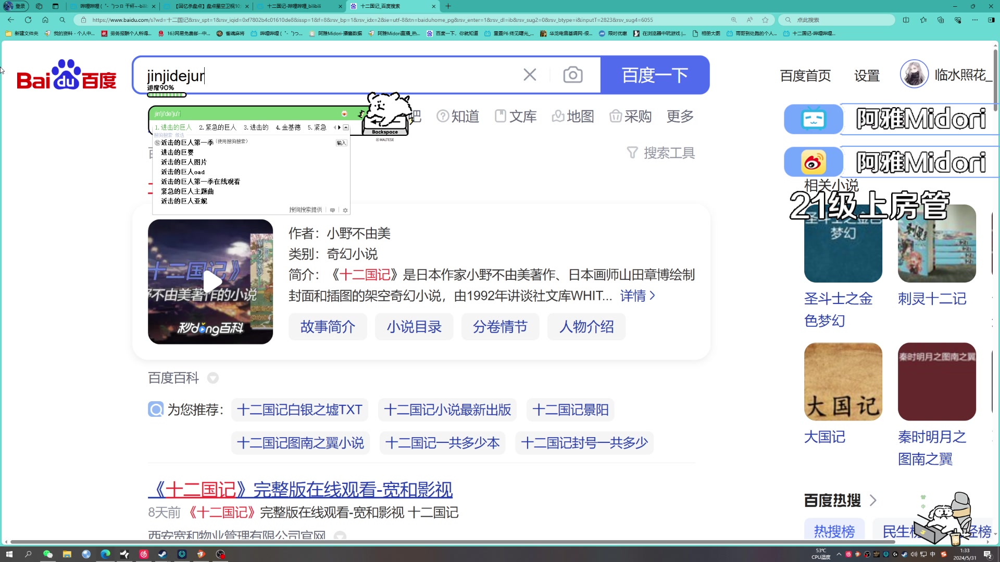Click the 小说目录 button
Viewport: 1000px width, 562px height.
pos(414,327)
